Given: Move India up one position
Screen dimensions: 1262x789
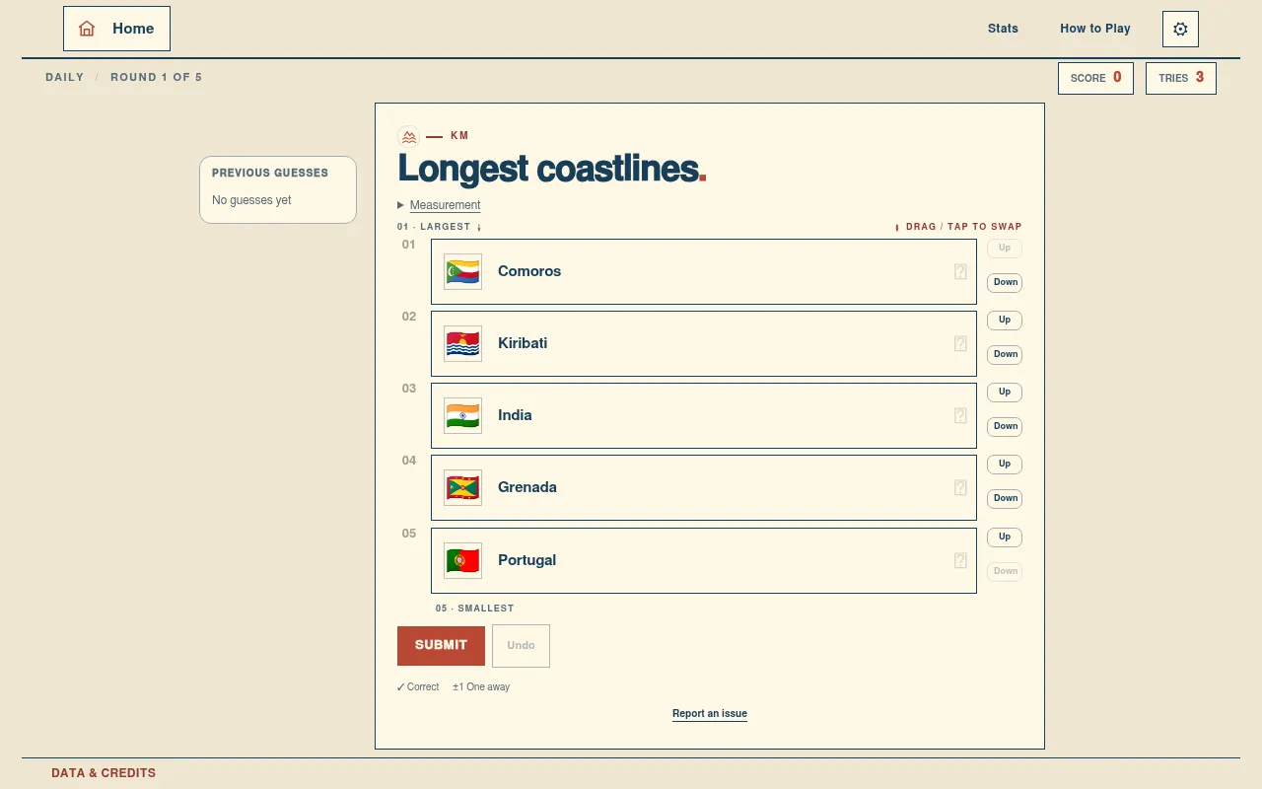Looking at the screenshot, I should 1005,392.
